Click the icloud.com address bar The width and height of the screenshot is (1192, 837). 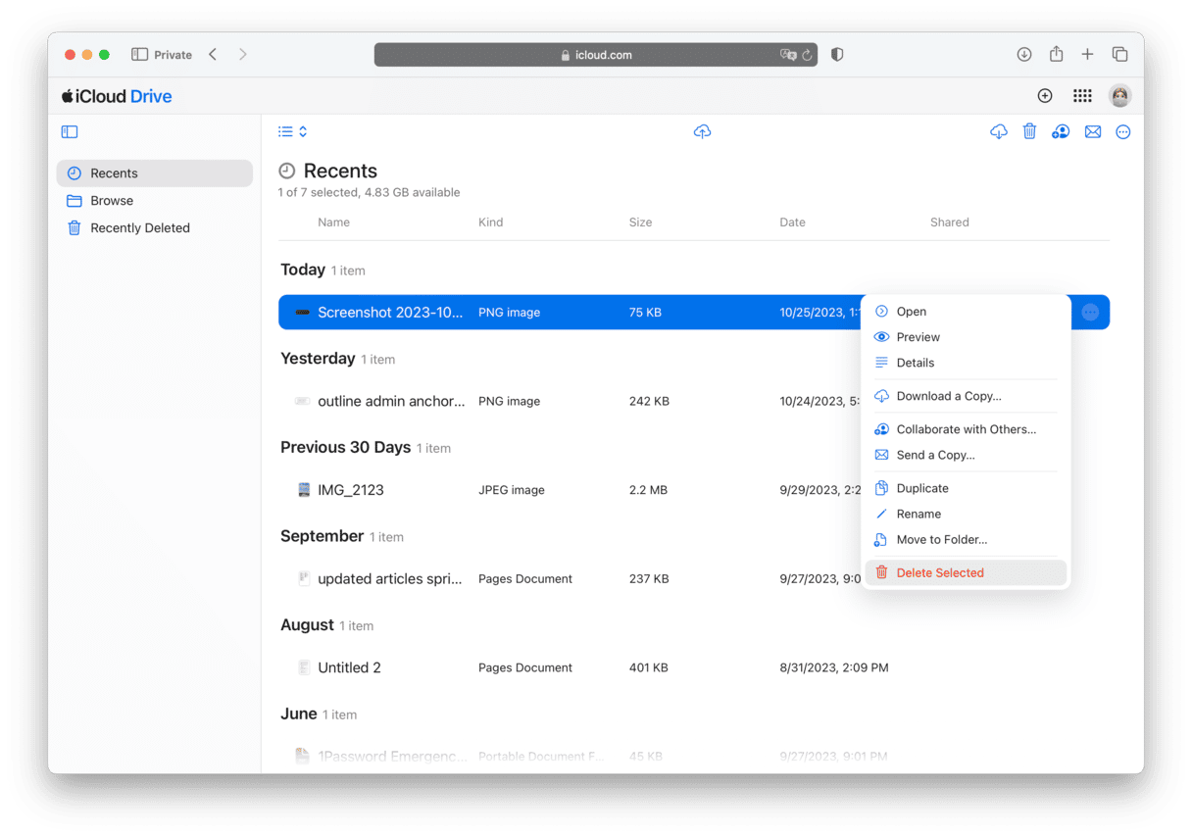[596, 55]
